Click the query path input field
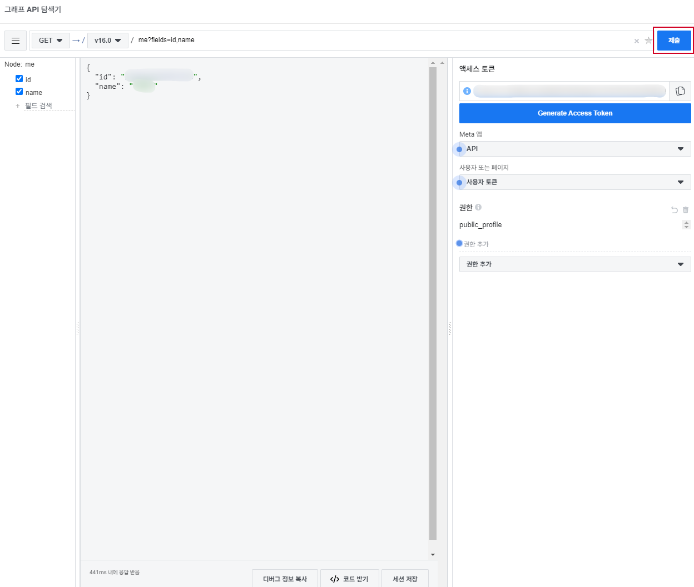The width and height of the screenshot is (694, 587). click(383, 41)
